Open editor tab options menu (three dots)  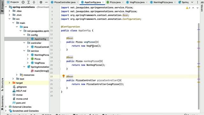tap(198, 2)
